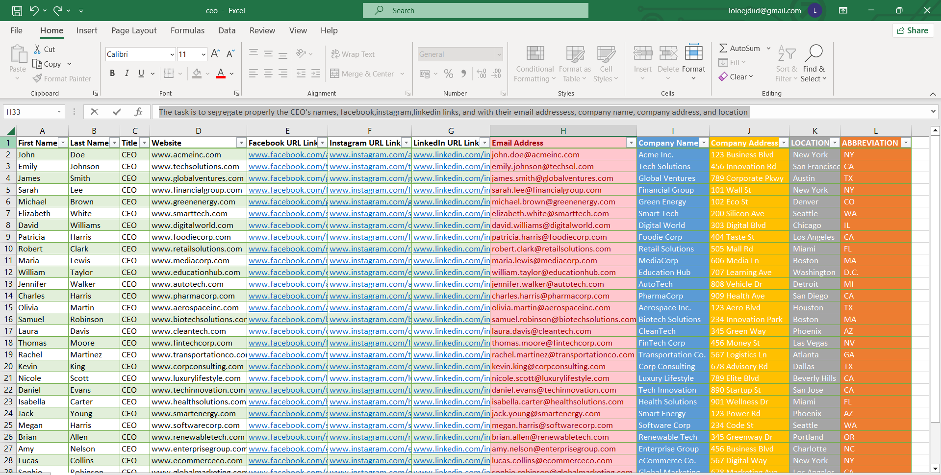Viewport: 941px width, 475px height.
Task: Click the Search box in title bar
Action: [476, 10]
